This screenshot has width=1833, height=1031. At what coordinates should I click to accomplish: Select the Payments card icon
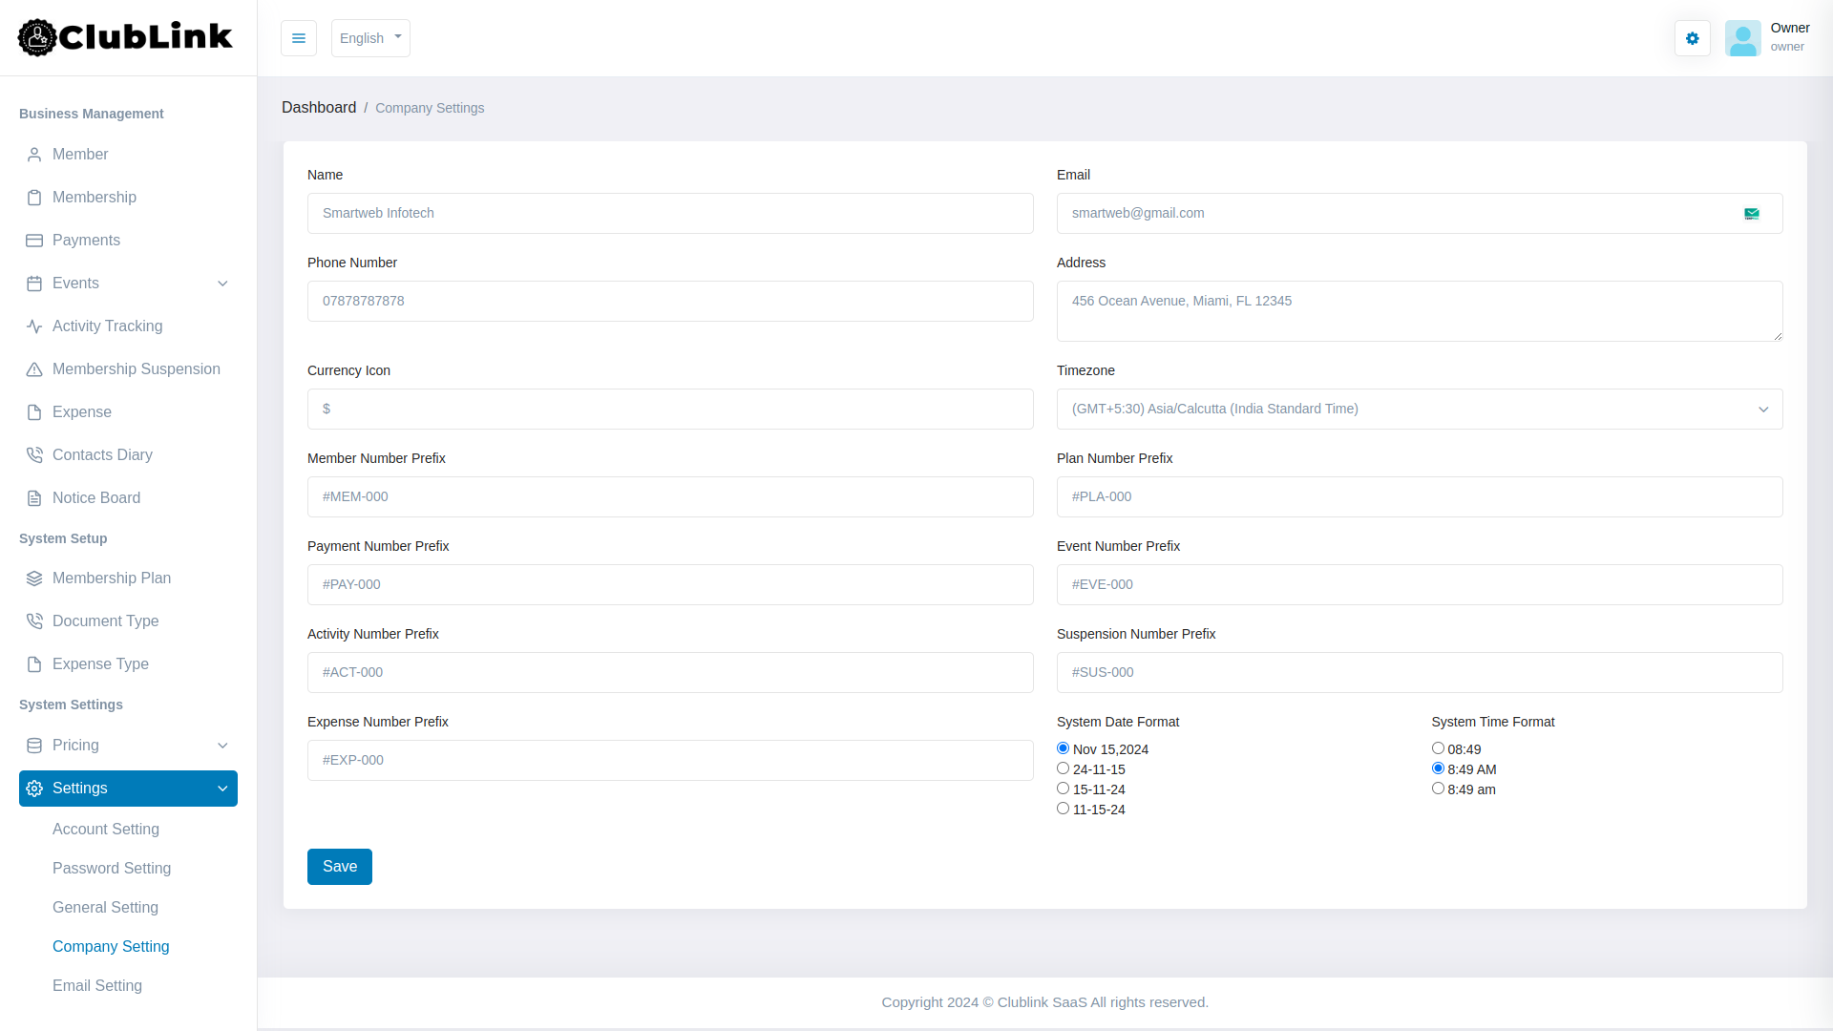click(34, 240)
